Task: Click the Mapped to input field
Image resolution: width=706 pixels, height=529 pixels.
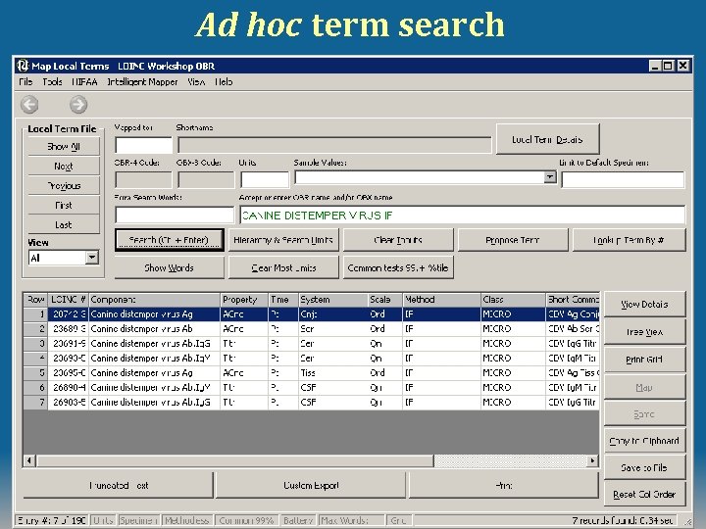Action: click(143, 145)
